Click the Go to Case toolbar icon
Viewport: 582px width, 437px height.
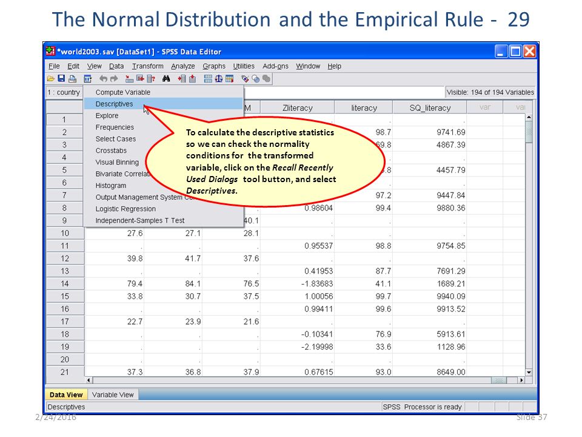[129, 79]
